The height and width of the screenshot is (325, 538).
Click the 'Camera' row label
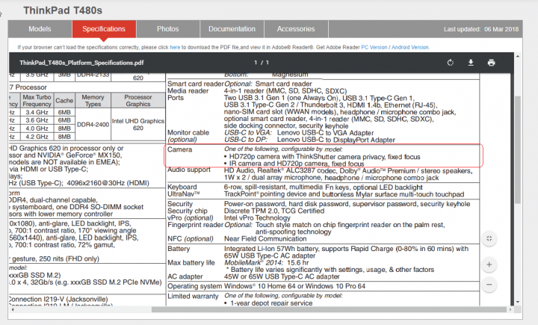click(x=180, y=149)
